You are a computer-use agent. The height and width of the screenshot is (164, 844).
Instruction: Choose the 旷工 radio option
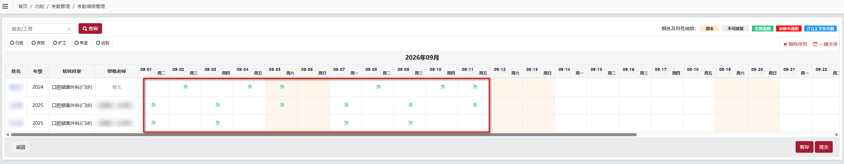60,43
